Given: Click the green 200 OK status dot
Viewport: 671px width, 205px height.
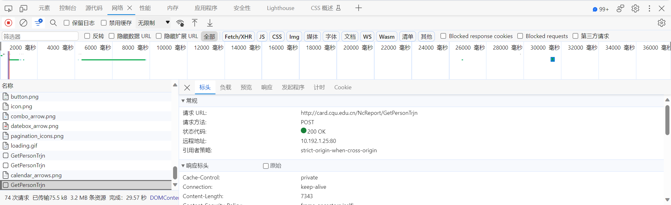Looking at the screenshot, I should click(x=303, y=130).
